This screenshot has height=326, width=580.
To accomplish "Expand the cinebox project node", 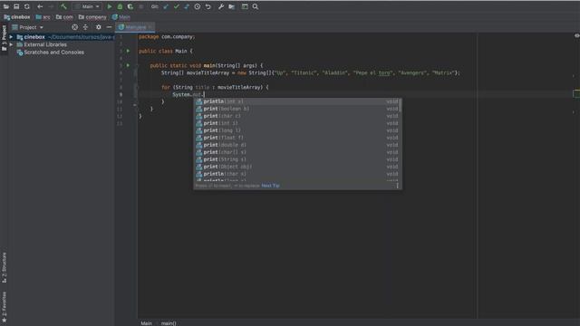I will coord(11,37).
